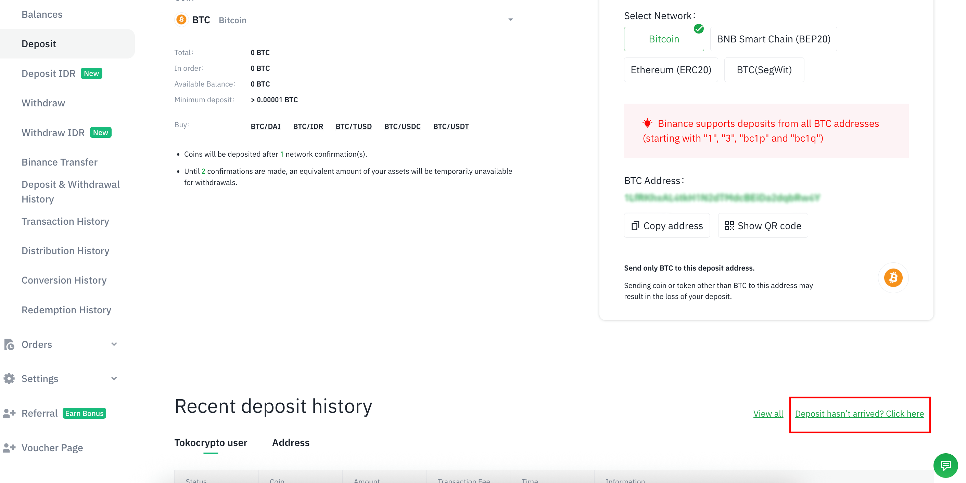
Task: Expand the Settings menu chevron
Action: 114,378
